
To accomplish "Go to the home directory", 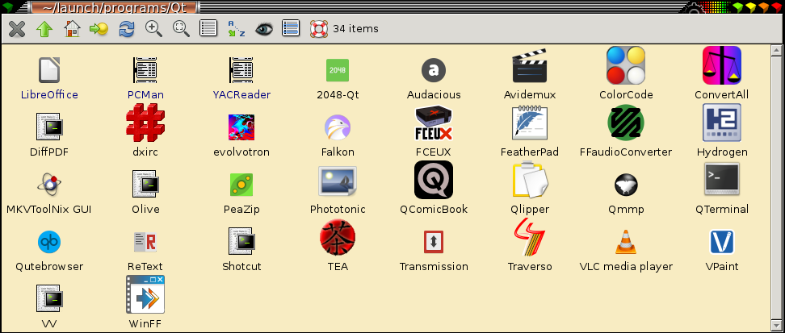I will coord(72,28).
